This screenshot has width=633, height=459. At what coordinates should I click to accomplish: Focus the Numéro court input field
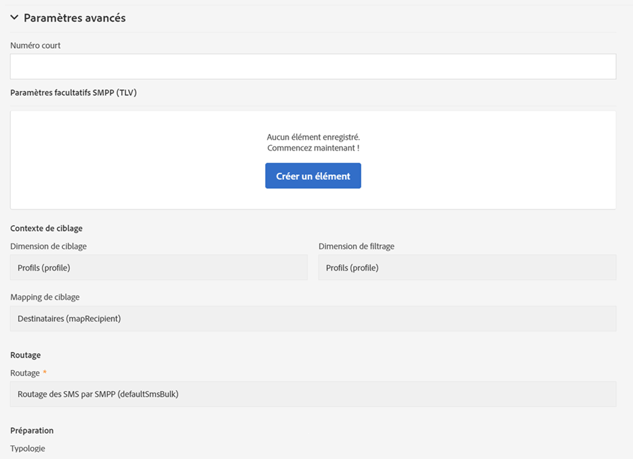[x=312, y=66]
